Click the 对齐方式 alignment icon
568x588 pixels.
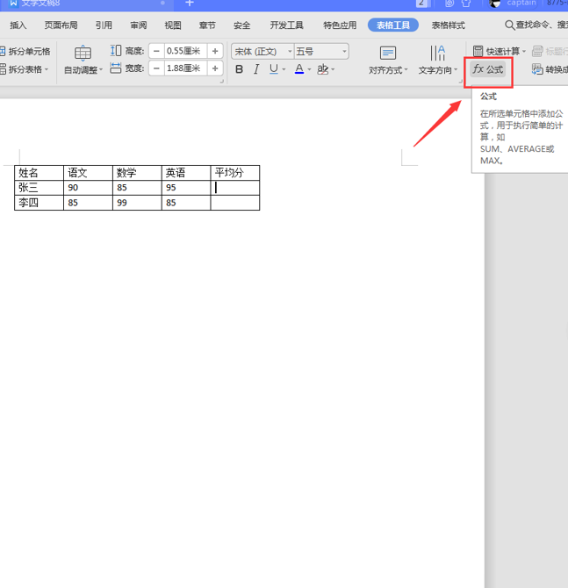pyautogui.click(x=388, y=54)
